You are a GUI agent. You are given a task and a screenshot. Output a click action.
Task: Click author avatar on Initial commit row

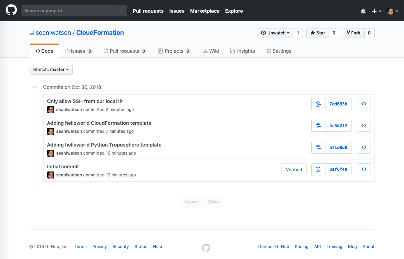click(50, 175)
